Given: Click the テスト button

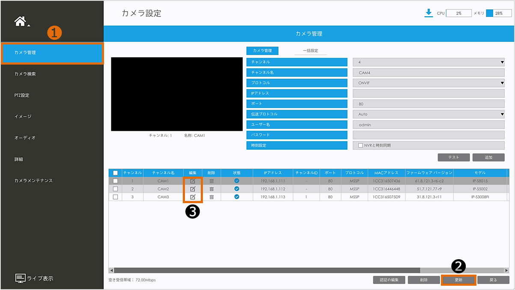Looking at the screenshot, I should 453,157.
